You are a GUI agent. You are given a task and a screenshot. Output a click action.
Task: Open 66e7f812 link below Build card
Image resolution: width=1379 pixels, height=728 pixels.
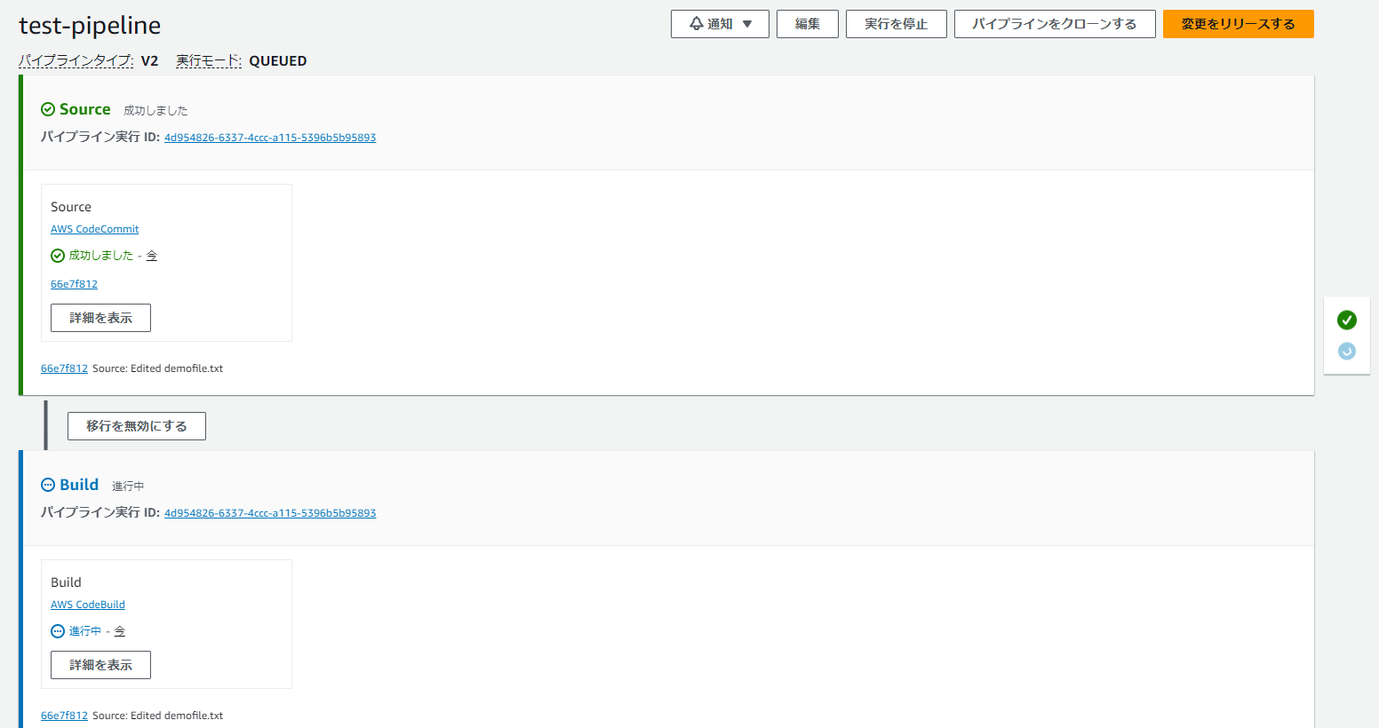click(64, 716)
